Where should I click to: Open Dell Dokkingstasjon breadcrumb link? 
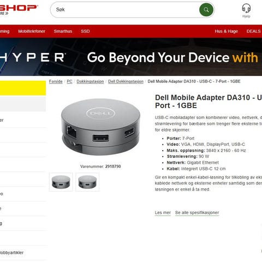(126, 81)
